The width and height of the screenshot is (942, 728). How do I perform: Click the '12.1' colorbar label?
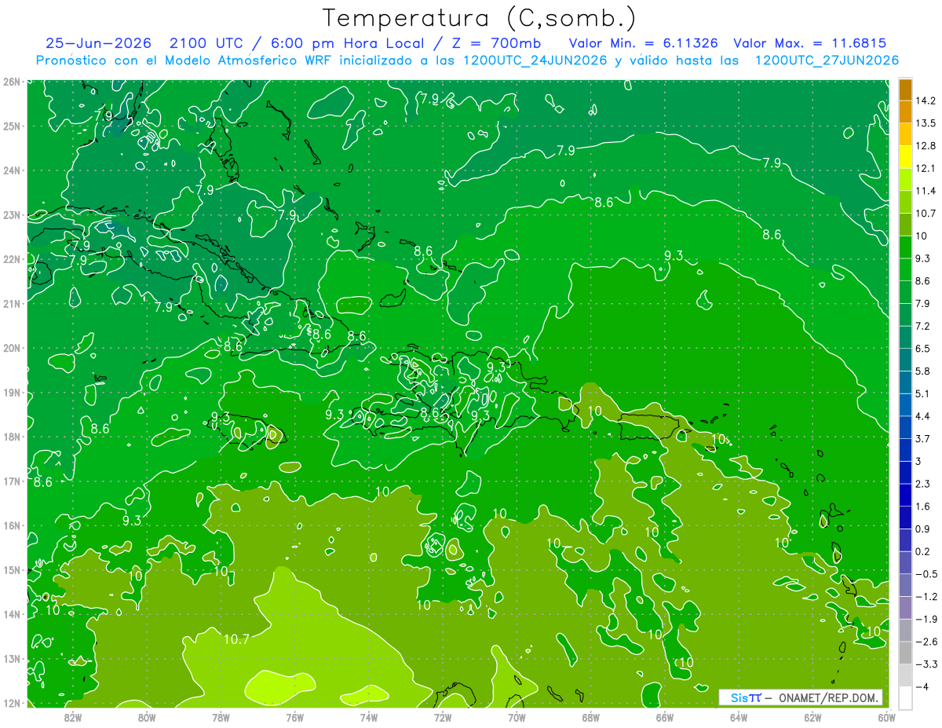pos(925,168)
